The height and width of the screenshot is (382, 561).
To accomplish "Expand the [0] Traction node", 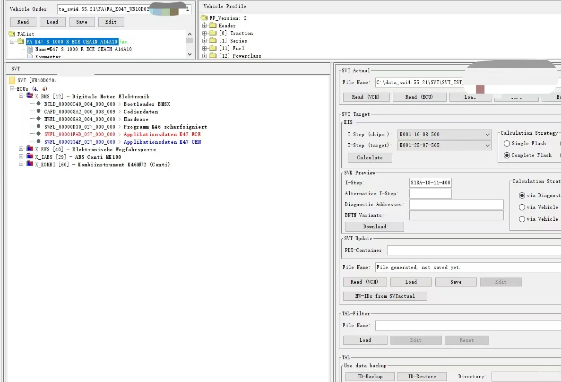I will [204, 33].
